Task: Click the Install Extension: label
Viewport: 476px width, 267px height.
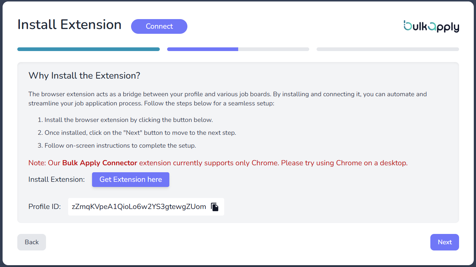Action: point(56,180)
